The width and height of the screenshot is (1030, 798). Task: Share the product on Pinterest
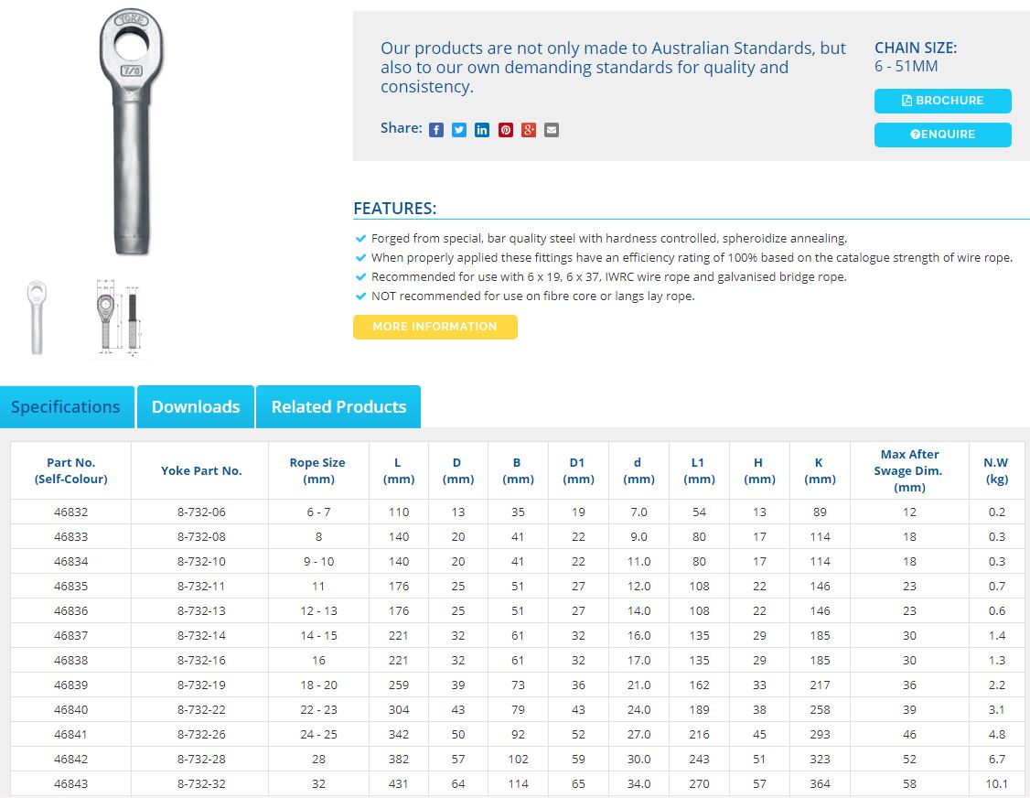(x=506, y=130)
